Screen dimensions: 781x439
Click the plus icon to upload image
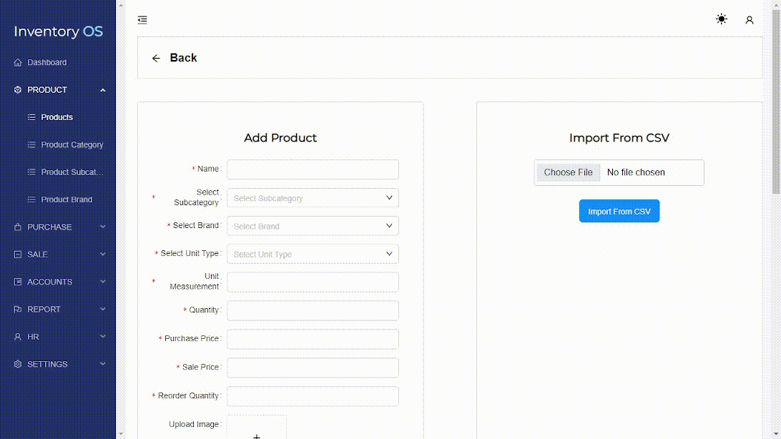click(257, 435)
